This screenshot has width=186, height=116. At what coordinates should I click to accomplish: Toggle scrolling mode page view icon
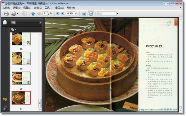click(x=84, y=14)
